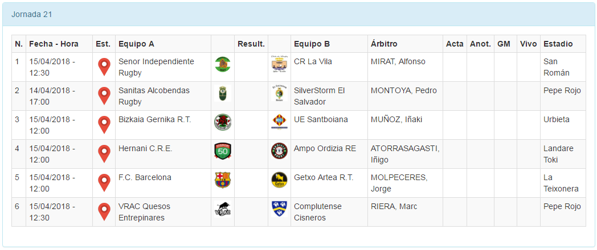Select the Ampo Ordizia team crest

point(279,151)
